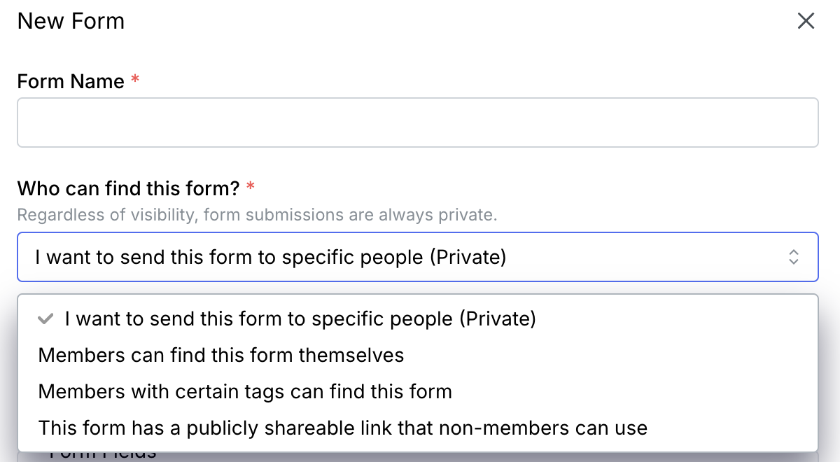Click the red asterisk beside the visibility question
840x462 pixels.
(250, 185)
